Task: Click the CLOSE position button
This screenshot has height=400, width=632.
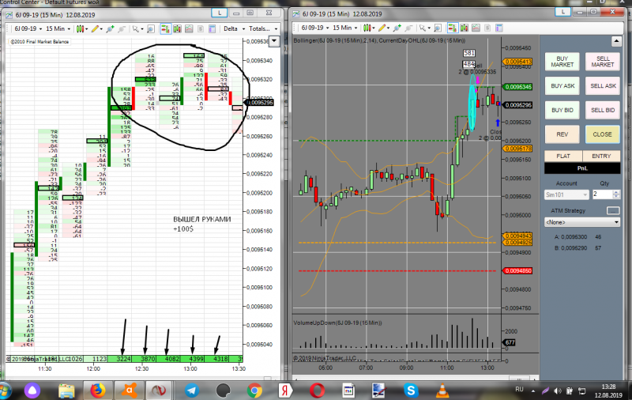Action: [x=603, y=134]
